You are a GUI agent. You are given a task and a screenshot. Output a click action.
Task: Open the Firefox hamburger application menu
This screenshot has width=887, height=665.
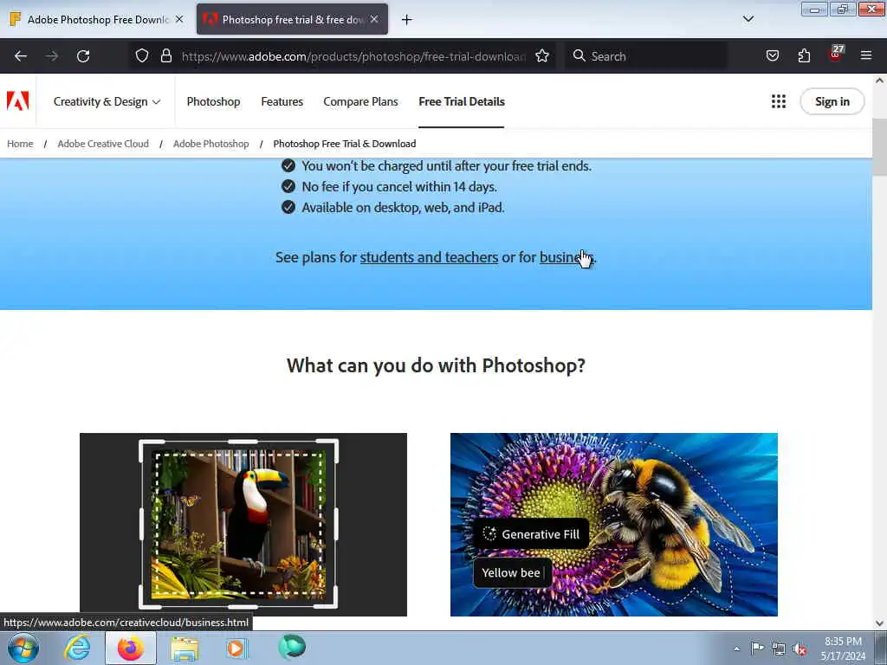[x=866, y=56]
